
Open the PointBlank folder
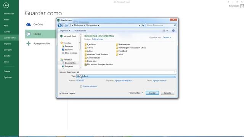[x=122, y=51]
